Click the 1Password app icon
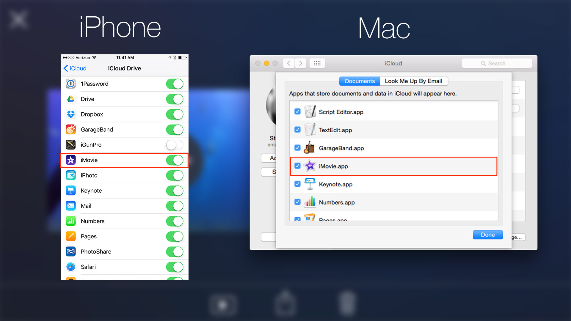The width and height of the screenshot is (571, 321). 71,84
